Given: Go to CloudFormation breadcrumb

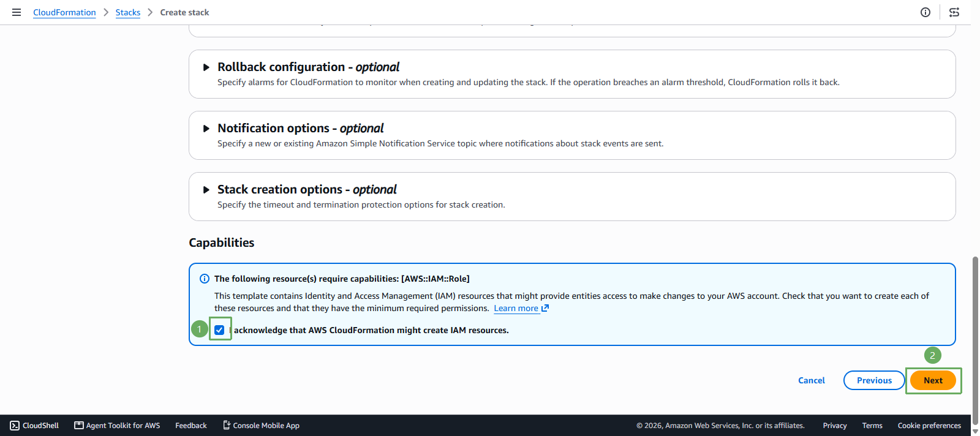Looking at the screenshot, I should pyautogui.click(x=64, y=12).
